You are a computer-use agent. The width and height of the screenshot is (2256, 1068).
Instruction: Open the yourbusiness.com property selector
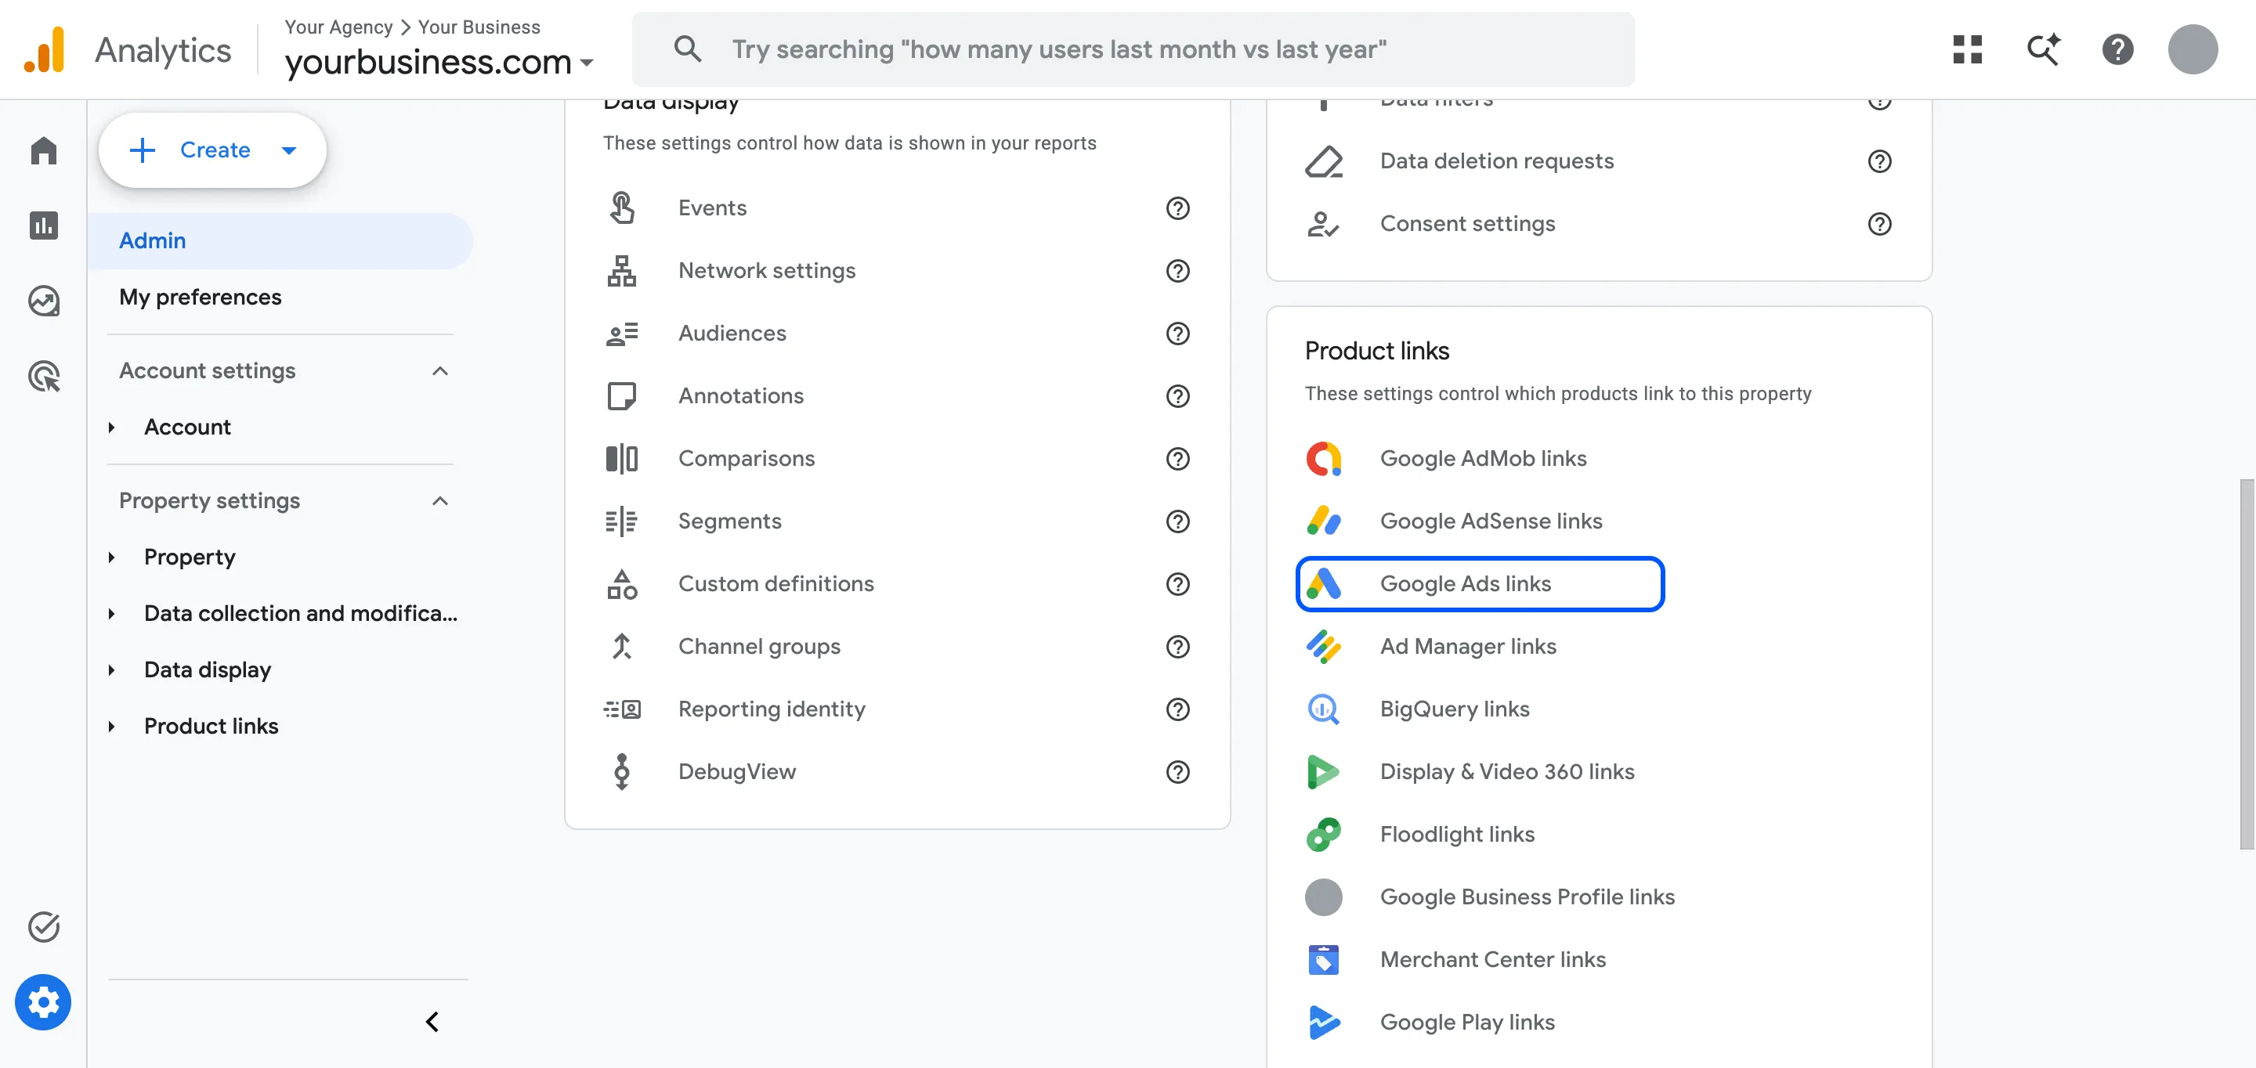439,61
